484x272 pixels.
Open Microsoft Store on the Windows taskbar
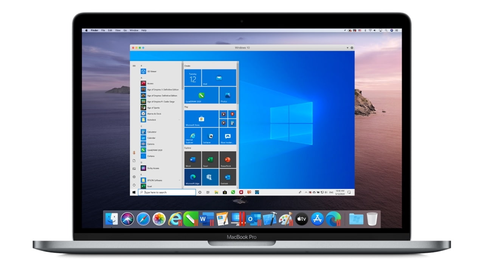(x=225, y=192)
